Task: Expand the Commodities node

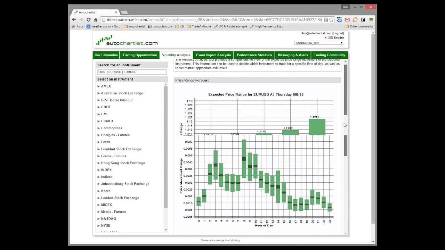Action: (x=99, y=128)
